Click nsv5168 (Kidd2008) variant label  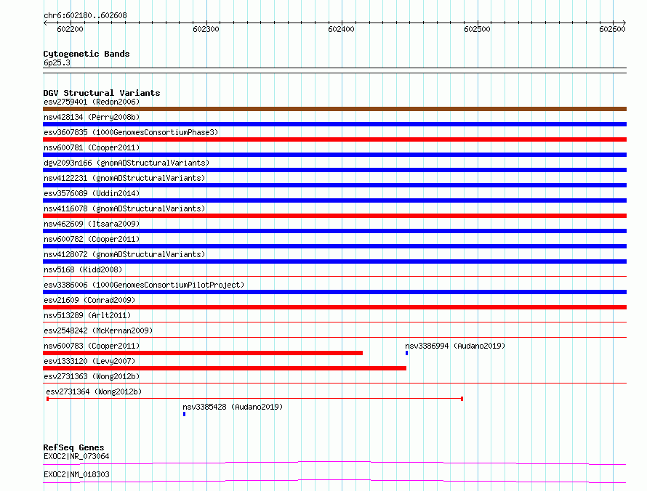point(83,269)
